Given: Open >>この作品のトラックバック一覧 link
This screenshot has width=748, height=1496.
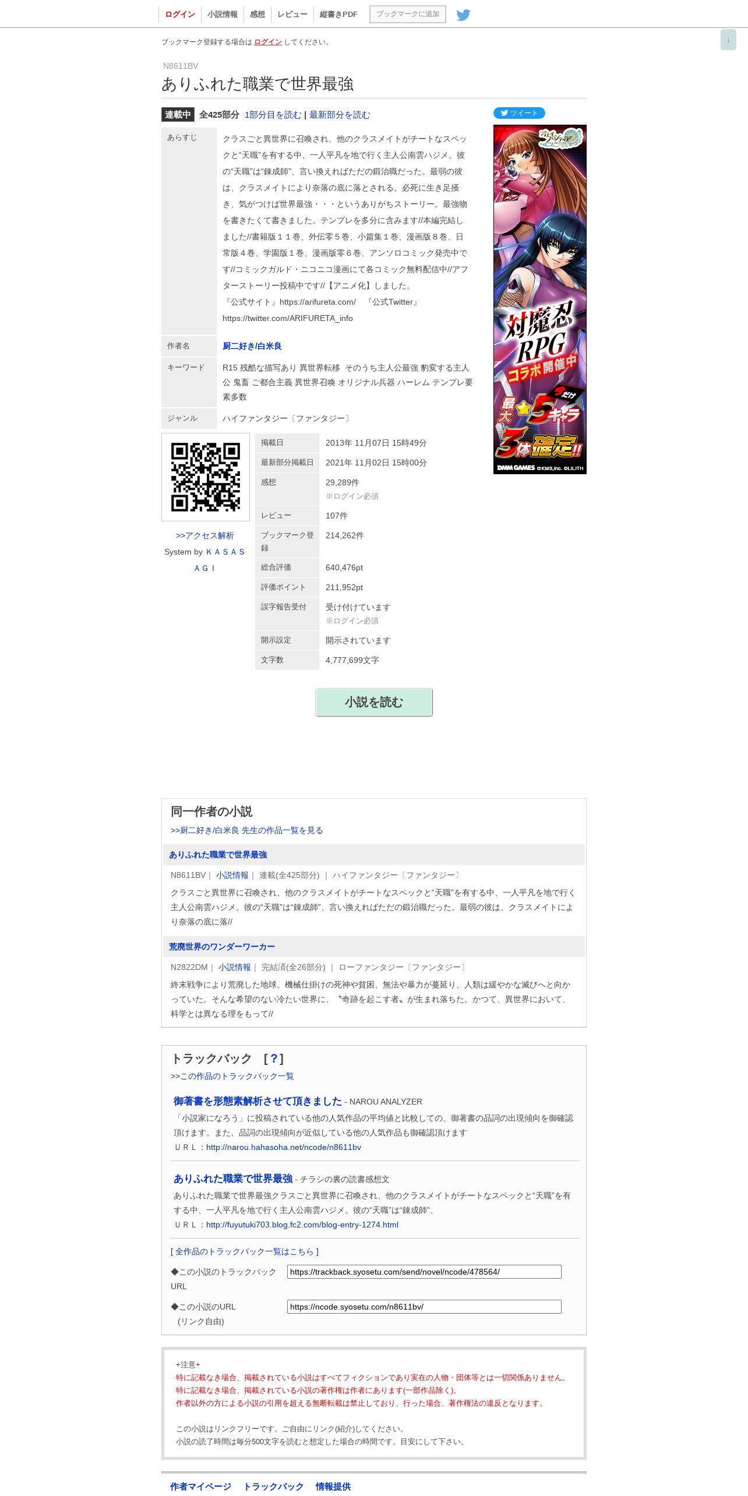Looking at the screenshot, I should pos(232,1076).
